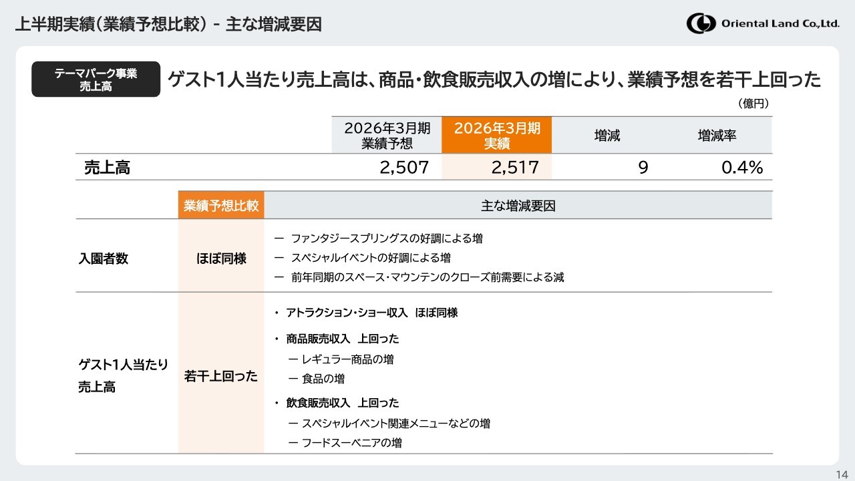
Task: Click the 飲食販売収入 上回った bullet
Action: click(342, 403)
